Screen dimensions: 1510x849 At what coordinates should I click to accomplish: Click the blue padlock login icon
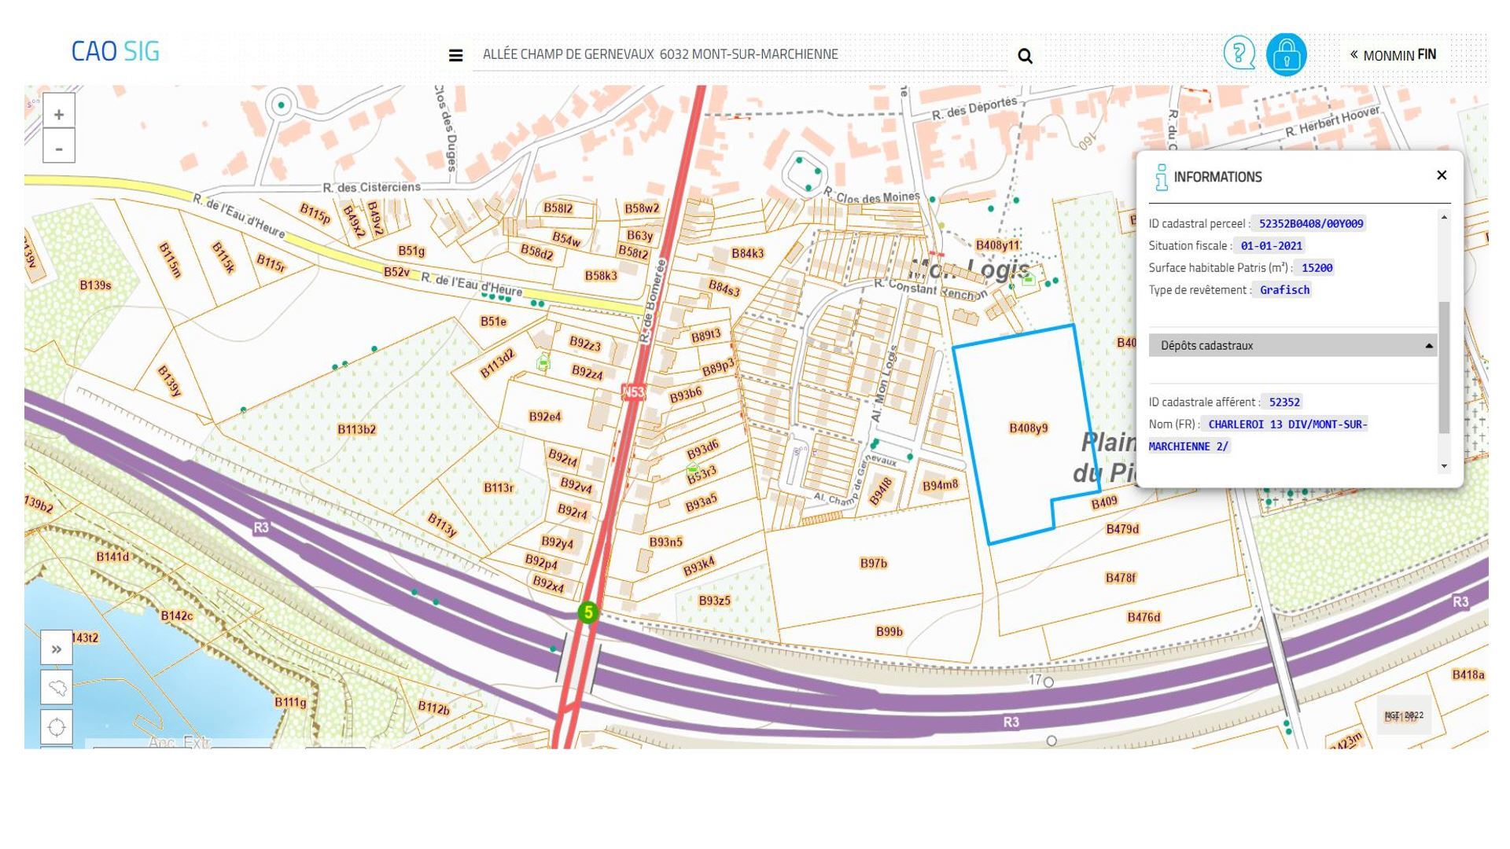pos(1286,55)
